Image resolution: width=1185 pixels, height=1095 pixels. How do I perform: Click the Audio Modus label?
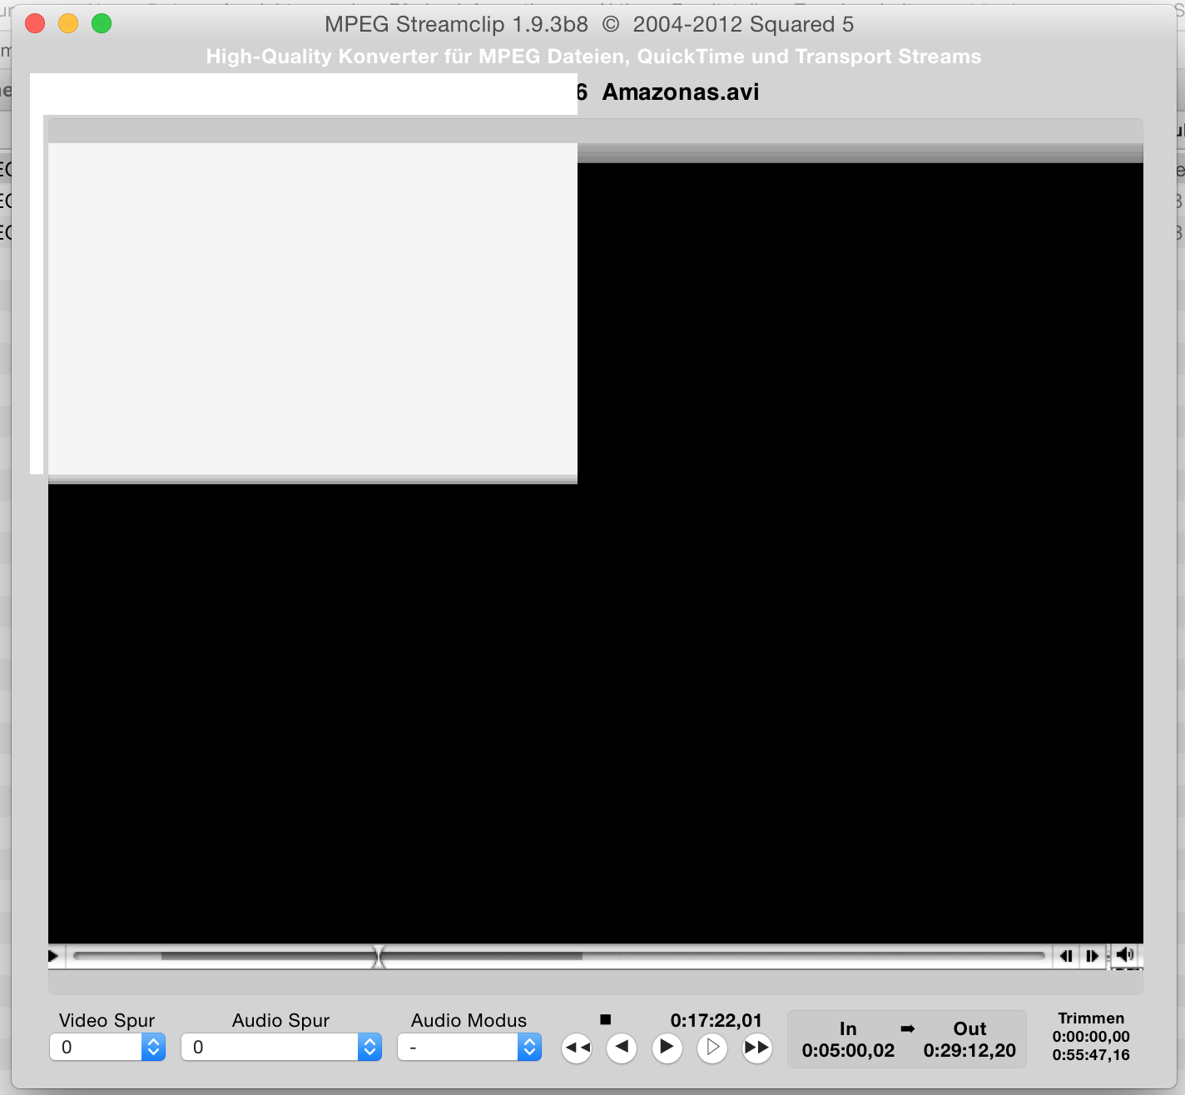(469, 1020)
